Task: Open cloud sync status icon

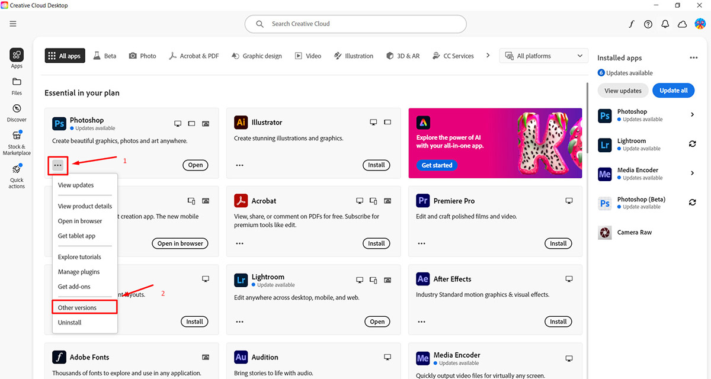Action: click(x=682, y=24)
